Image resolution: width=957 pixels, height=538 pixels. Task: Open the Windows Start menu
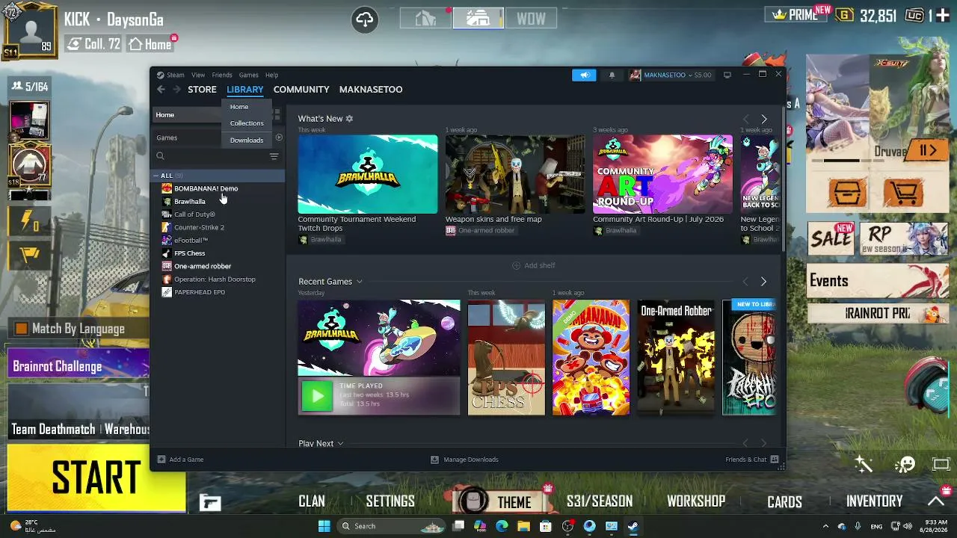click(x=324, y=526)
